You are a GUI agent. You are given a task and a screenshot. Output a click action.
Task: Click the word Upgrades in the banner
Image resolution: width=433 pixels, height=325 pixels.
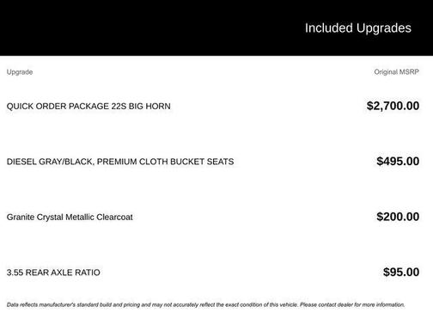coord(384,28)
